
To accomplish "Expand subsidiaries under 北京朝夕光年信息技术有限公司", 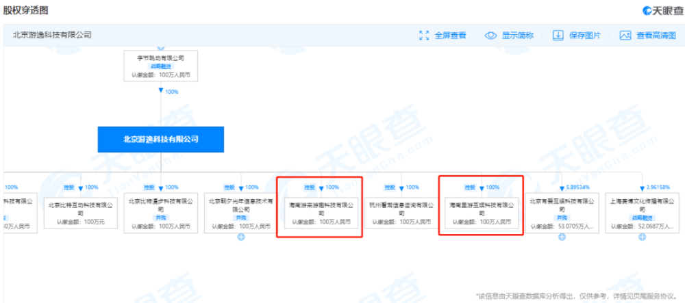I will pos(241,237).
